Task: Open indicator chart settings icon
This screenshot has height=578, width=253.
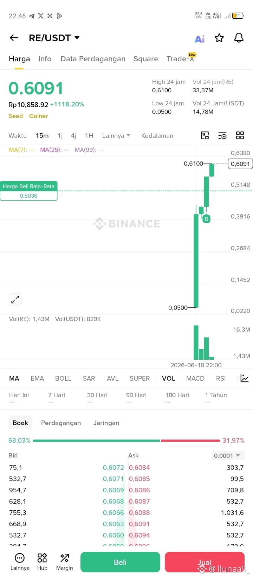Action: point(245,379)
